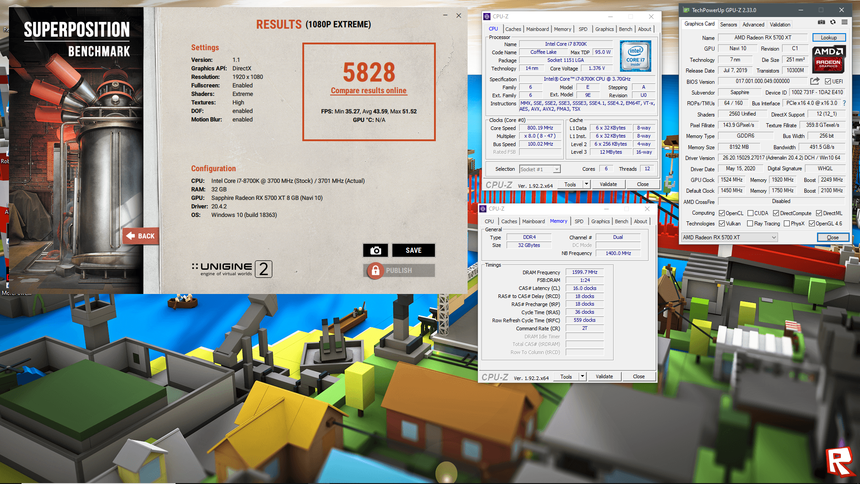Click the DRAM Frequency value 1599.7 MHz

[585, 272]
